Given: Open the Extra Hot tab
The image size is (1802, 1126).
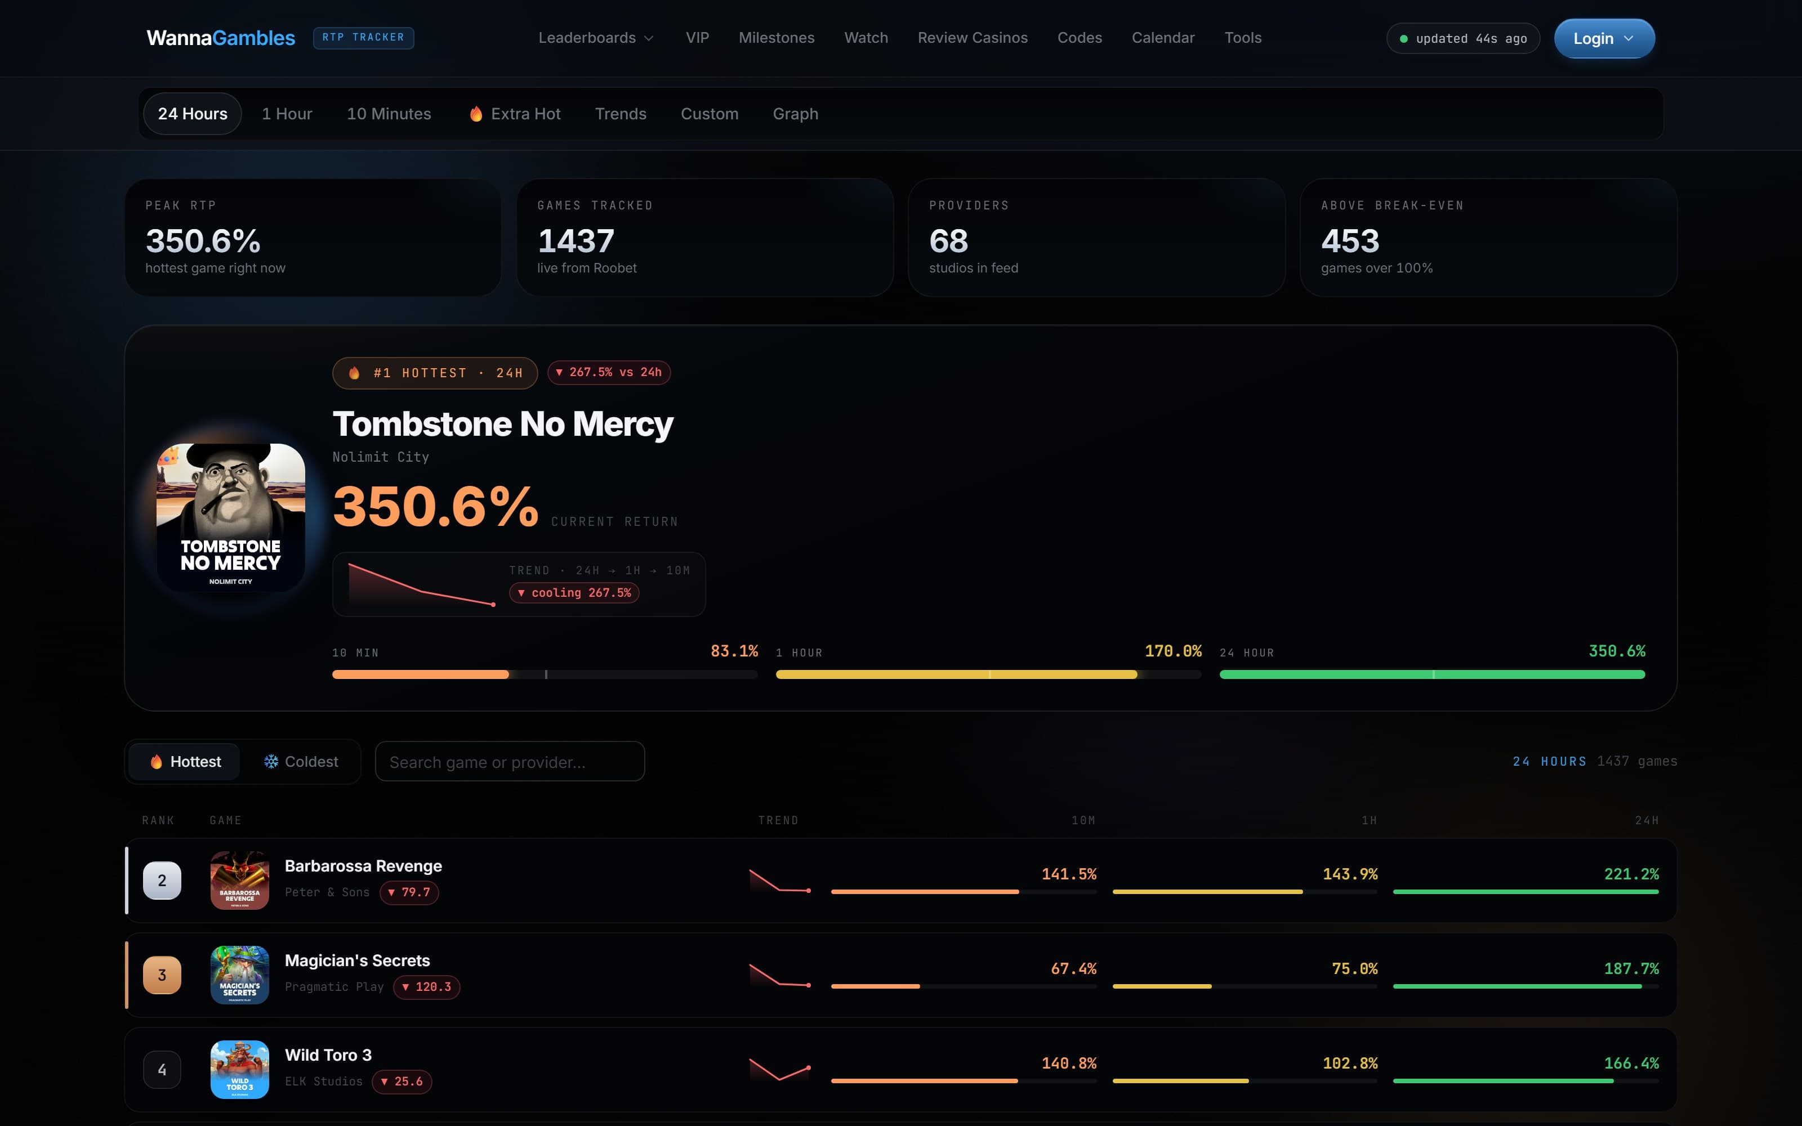Looking at the screenshot, I should [515, 114].
